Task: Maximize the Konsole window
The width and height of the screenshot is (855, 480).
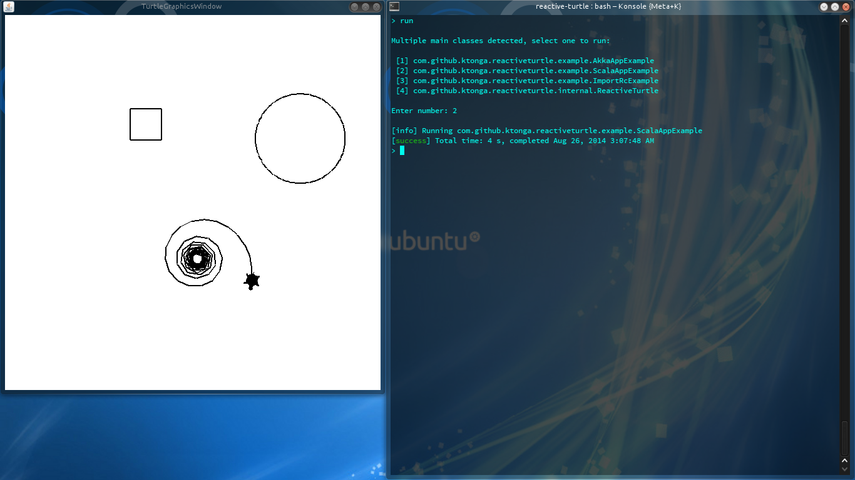Action: (x=835, y=6)
